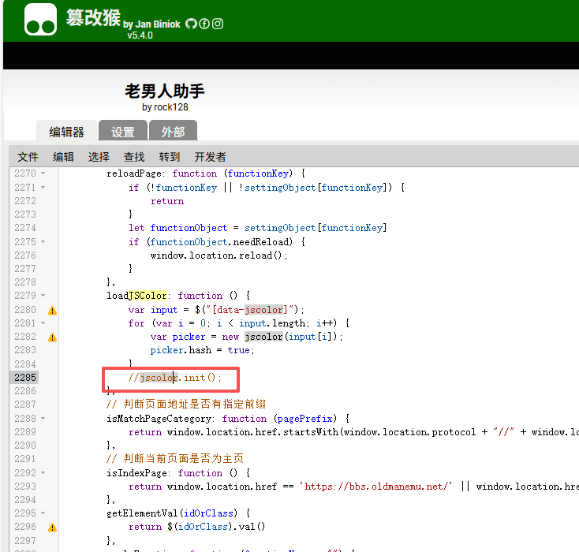Click the 老男人助手 script title
579x552 pixels.
(165, 91)
